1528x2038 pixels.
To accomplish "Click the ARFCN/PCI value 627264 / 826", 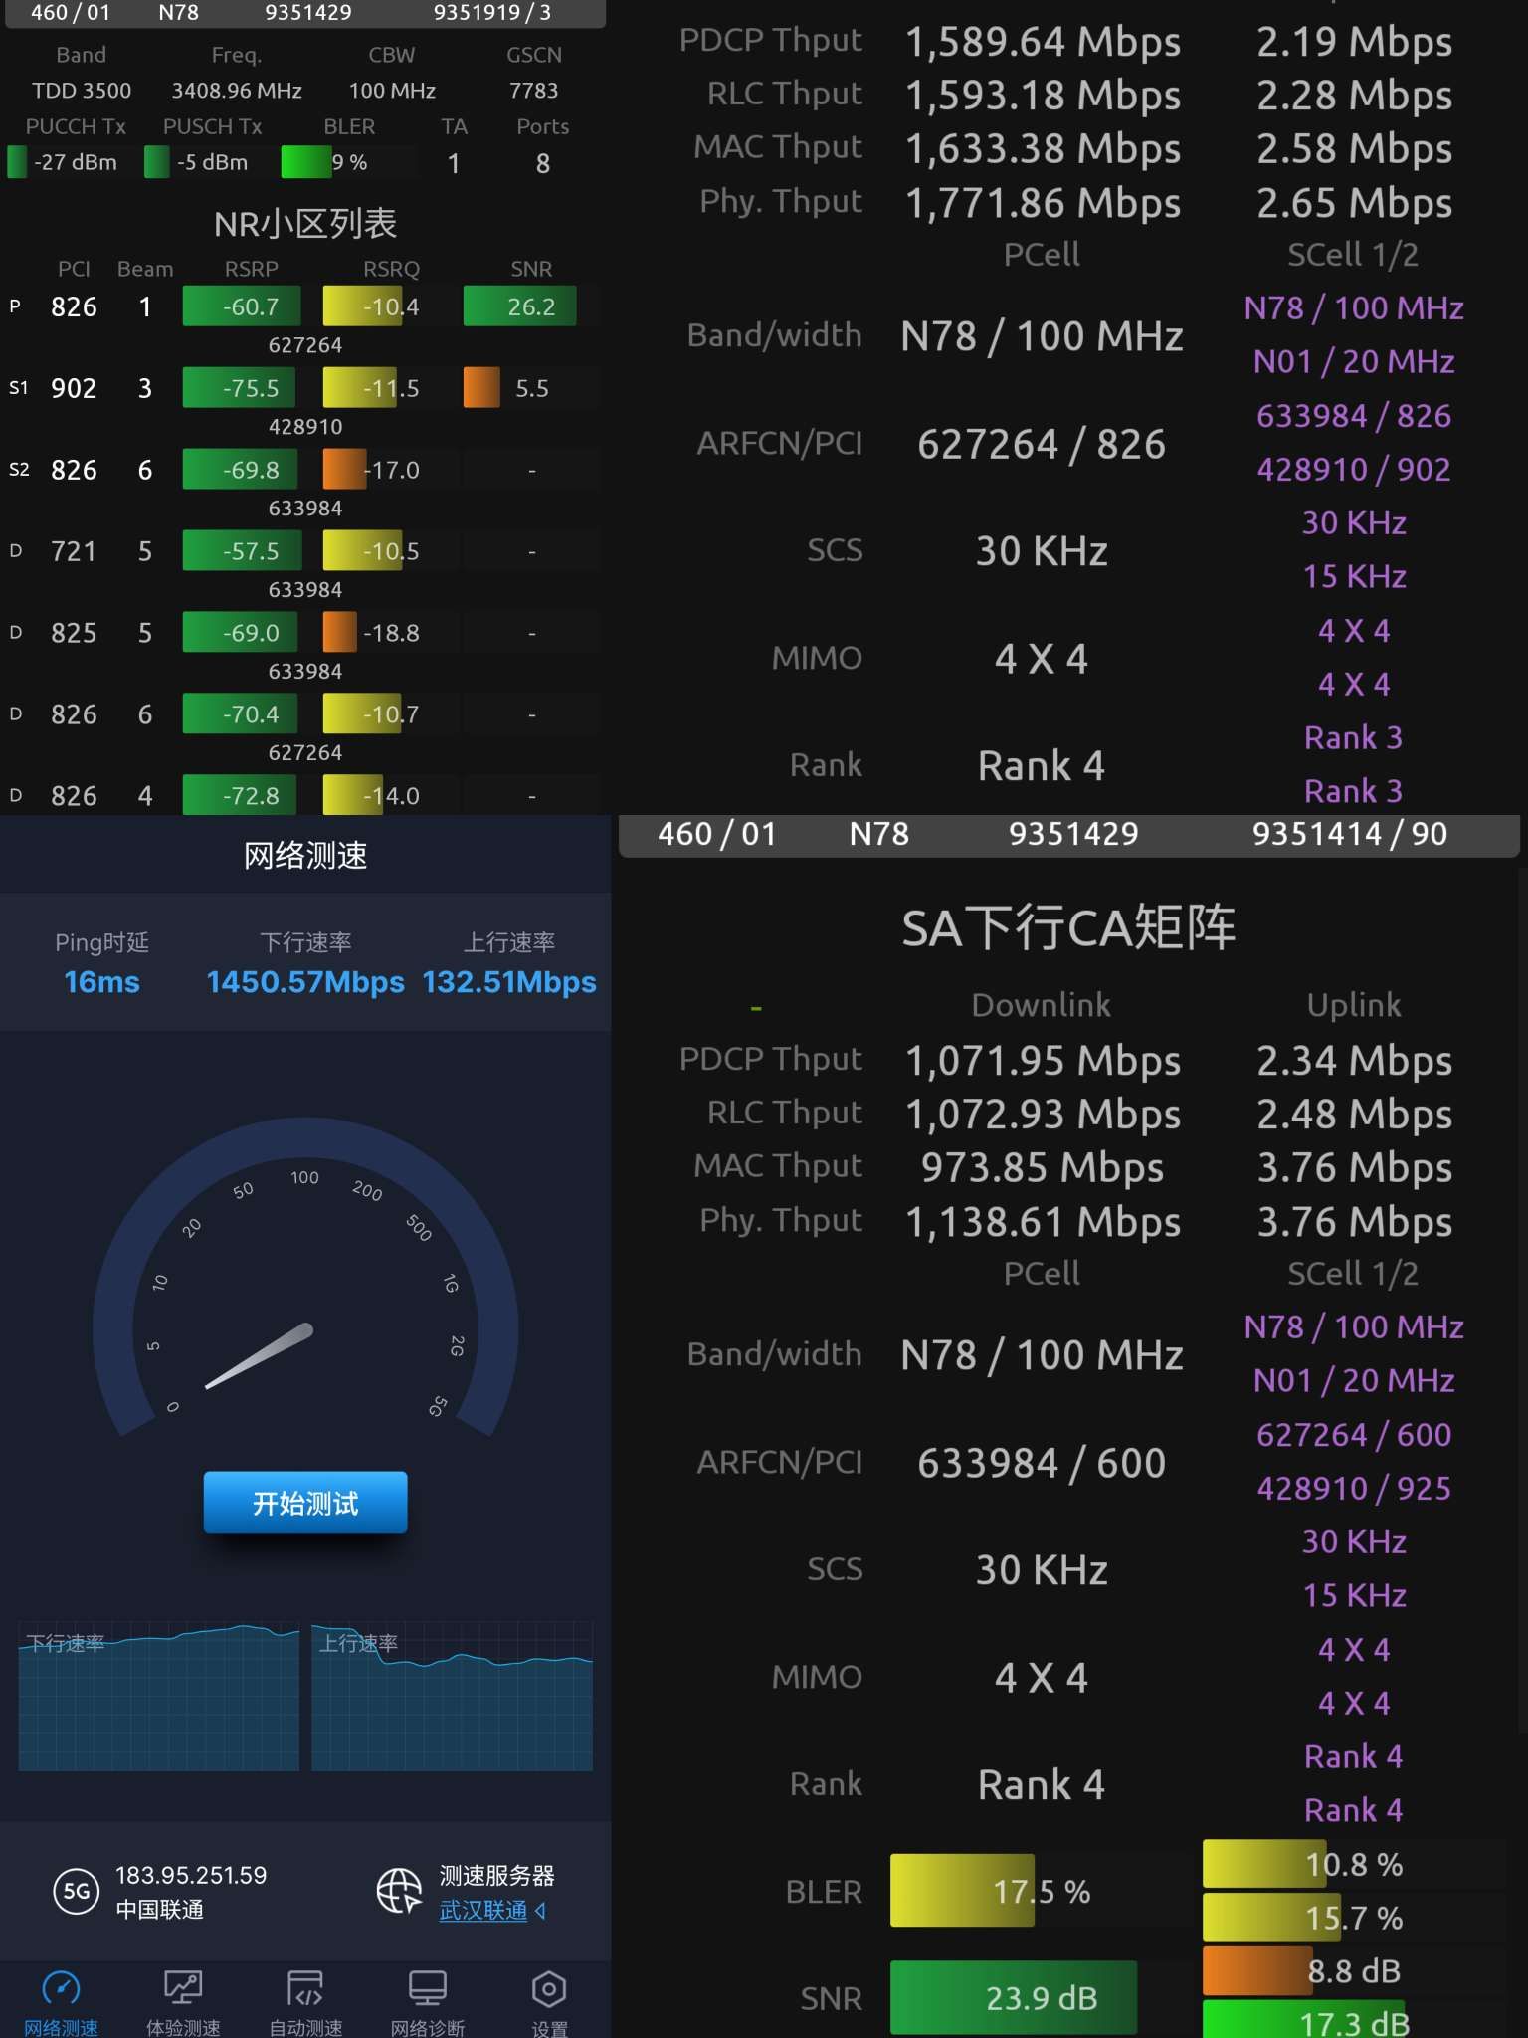I will [x=1042, y=444].
